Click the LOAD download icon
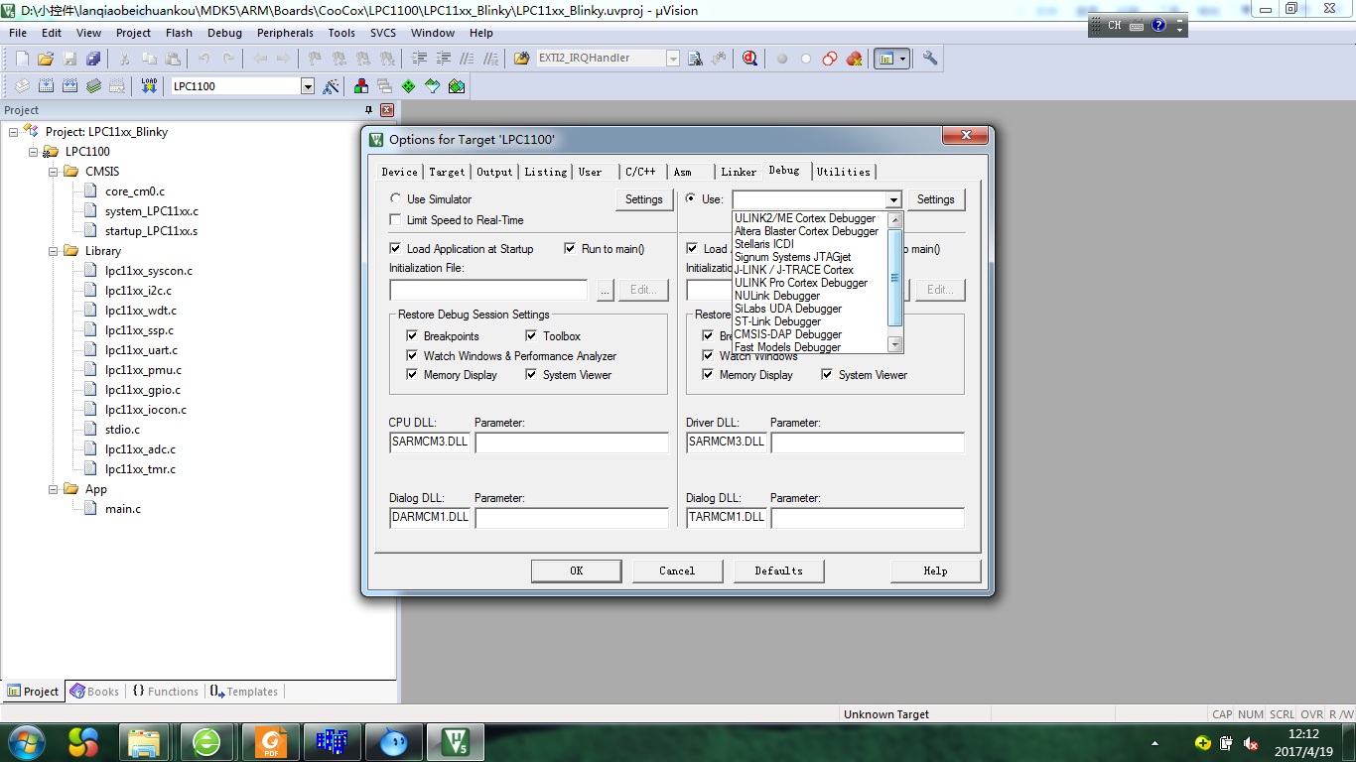 149,86
